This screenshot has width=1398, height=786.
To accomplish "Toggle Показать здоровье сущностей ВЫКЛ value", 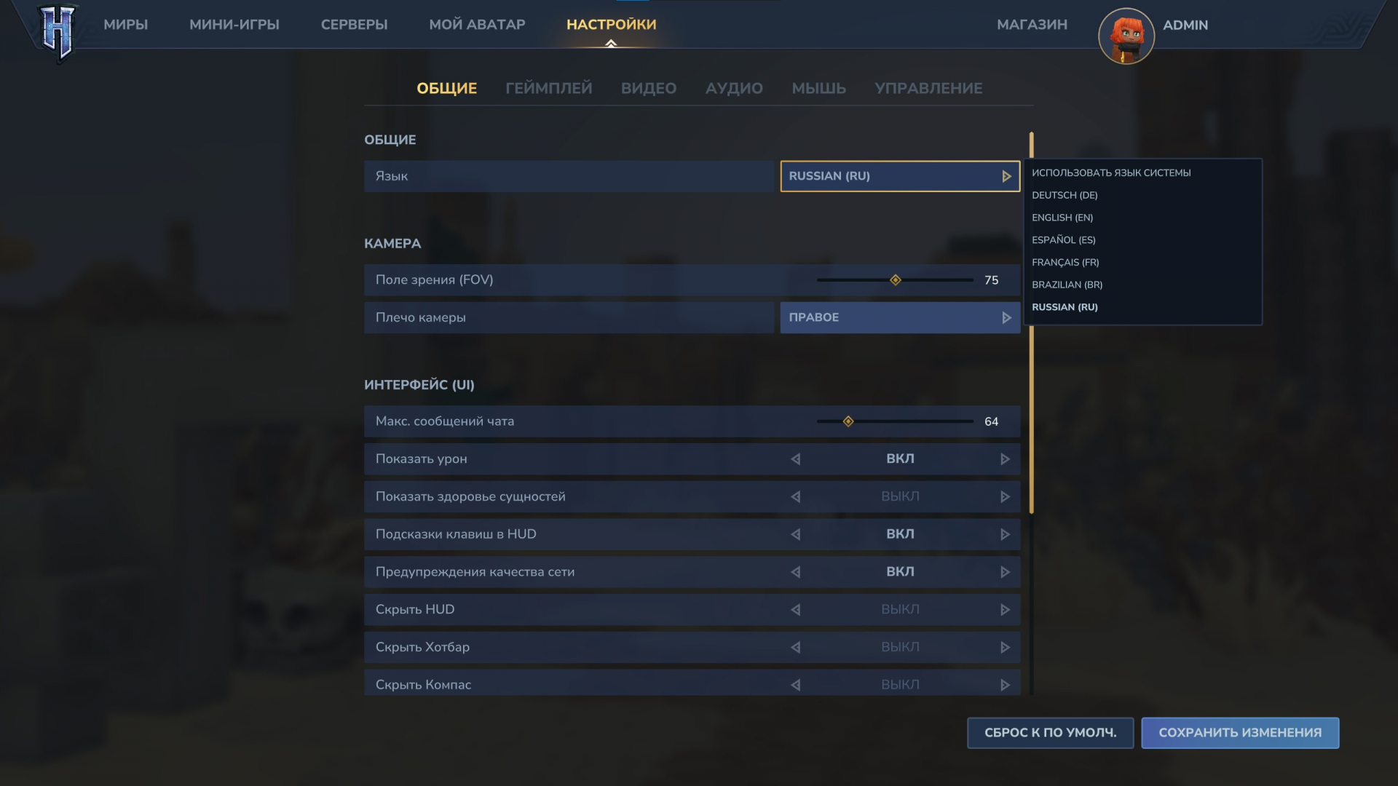I will (900, 497).
